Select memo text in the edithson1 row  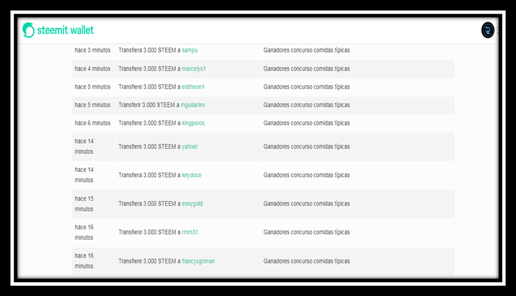click(307, 87)
